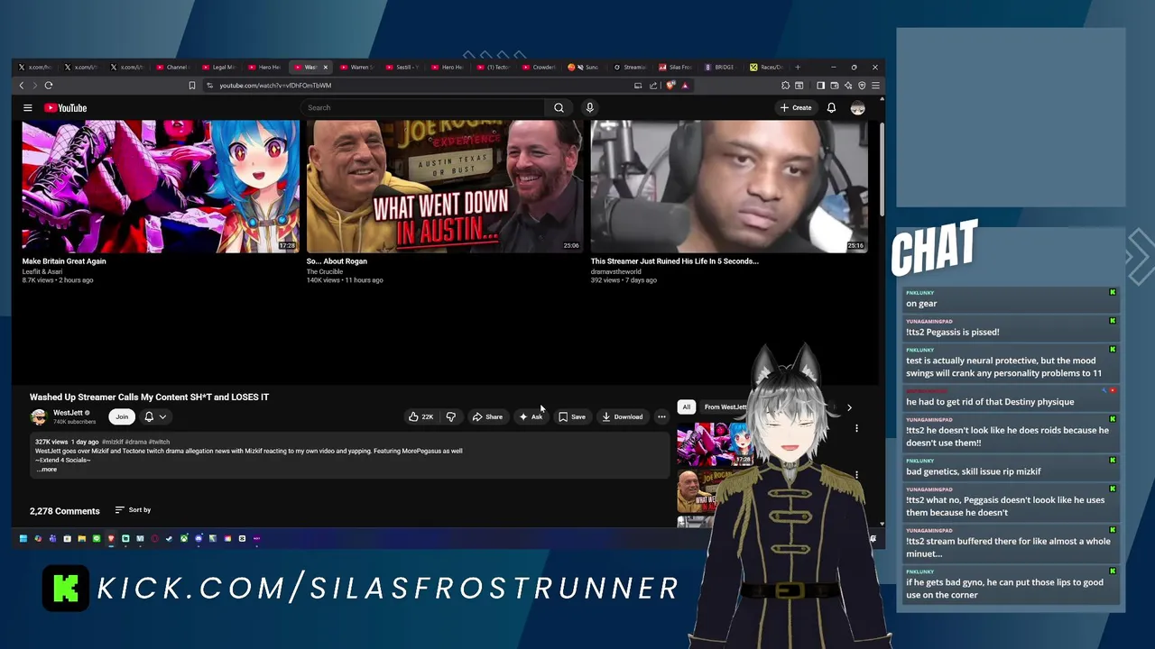The image size is (1155, 649).
Task: Open the account avatar menu
Action: pos(858,107)
